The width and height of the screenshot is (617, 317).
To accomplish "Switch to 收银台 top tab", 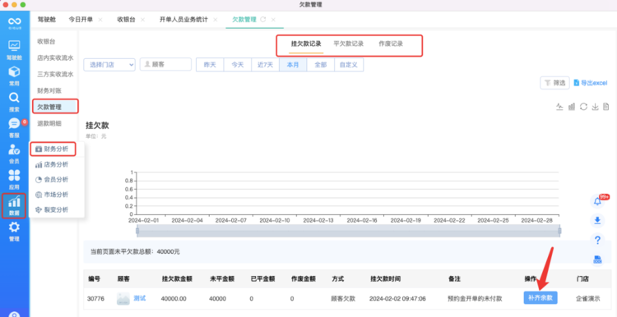I will (x=126, y=20).
